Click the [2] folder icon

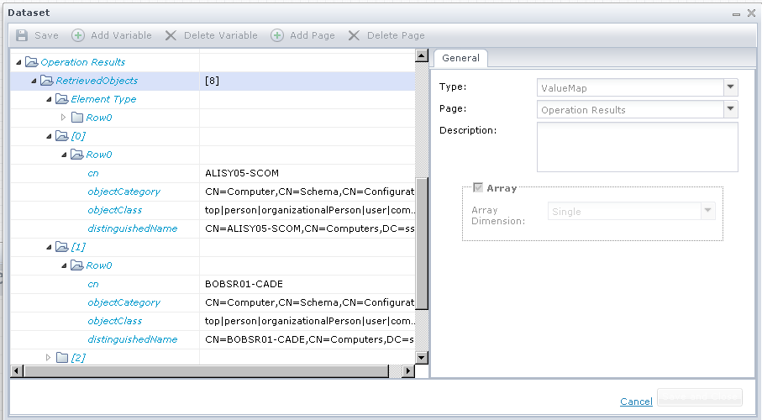pyautogui.click(x=61, y=358)
